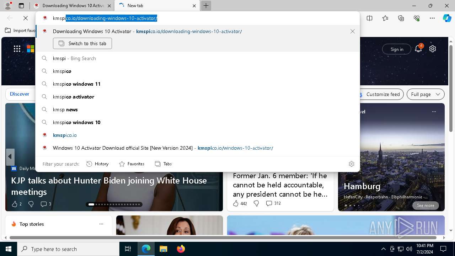This screenshot has width=455, height=256.
Task: Show hidden tray icons
Action: (x=383, y=249)
